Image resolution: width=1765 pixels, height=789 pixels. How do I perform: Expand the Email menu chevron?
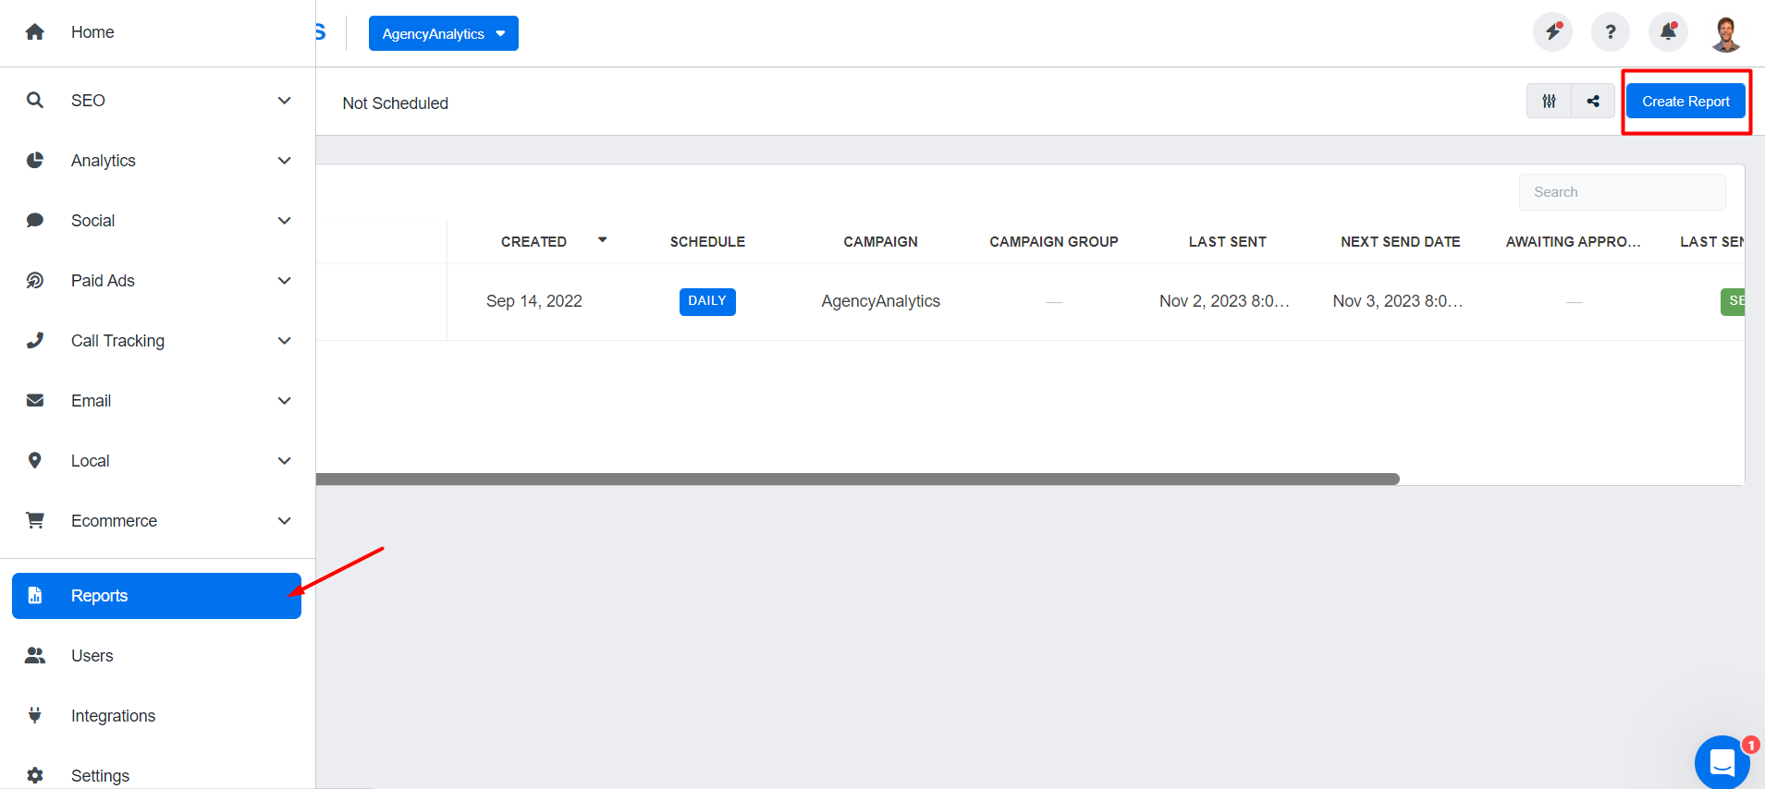tap(285, 400)
